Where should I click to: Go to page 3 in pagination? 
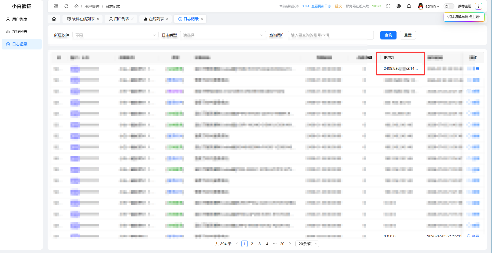(x=260, y=244)
